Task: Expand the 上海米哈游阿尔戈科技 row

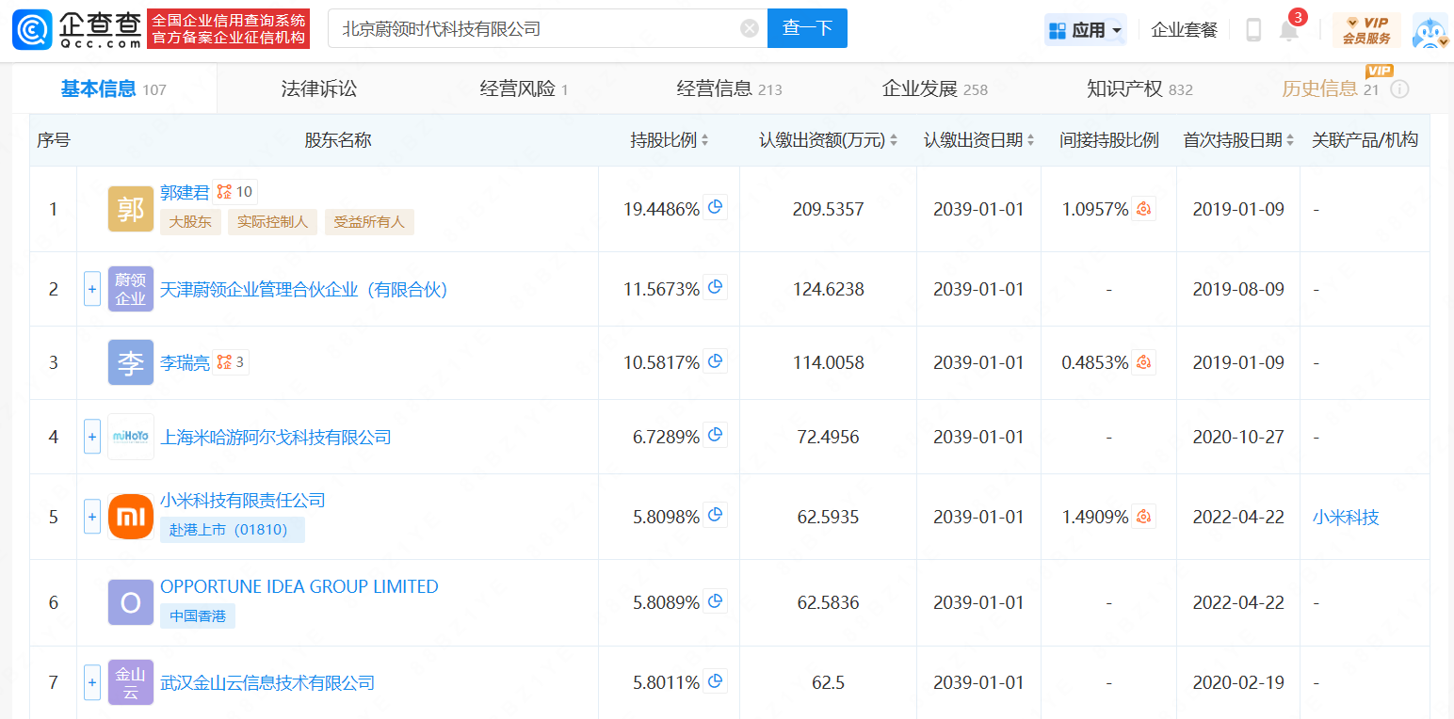Action: point(92,437)
